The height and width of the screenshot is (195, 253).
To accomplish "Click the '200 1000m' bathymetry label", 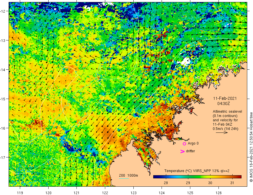I will [x=129, y=175].
